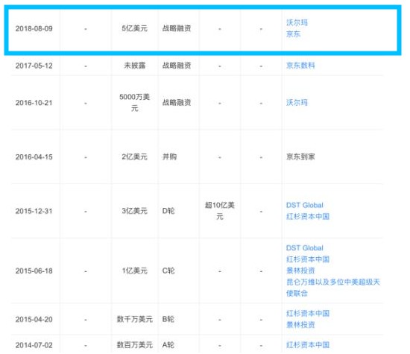The height and width of the screenshot is (354, 410).
Task: Select the date 2018-08-09
Action: point(34,28)
